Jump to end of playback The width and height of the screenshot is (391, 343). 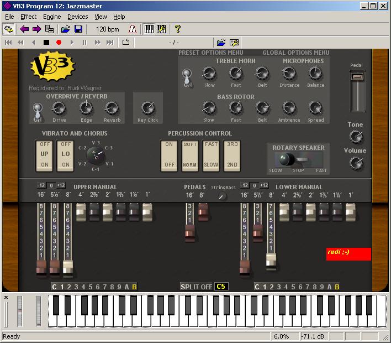point(110,43)
